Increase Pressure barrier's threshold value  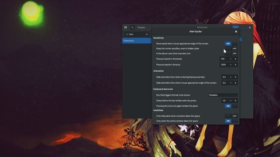[235, 59]
